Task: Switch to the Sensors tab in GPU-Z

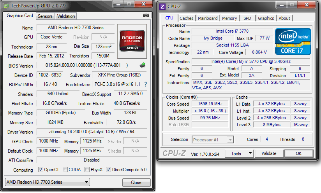Action: click(45, 16)
